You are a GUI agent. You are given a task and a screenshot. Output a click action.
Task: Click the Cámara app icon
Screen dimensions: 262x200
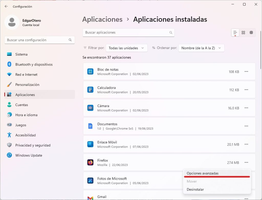[90, 108]
